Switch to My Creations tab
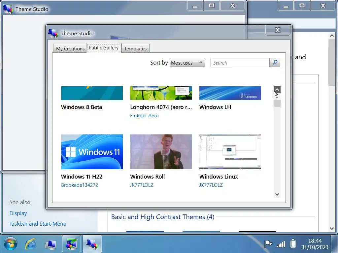 pyautogui.click(x=70, y=49)
